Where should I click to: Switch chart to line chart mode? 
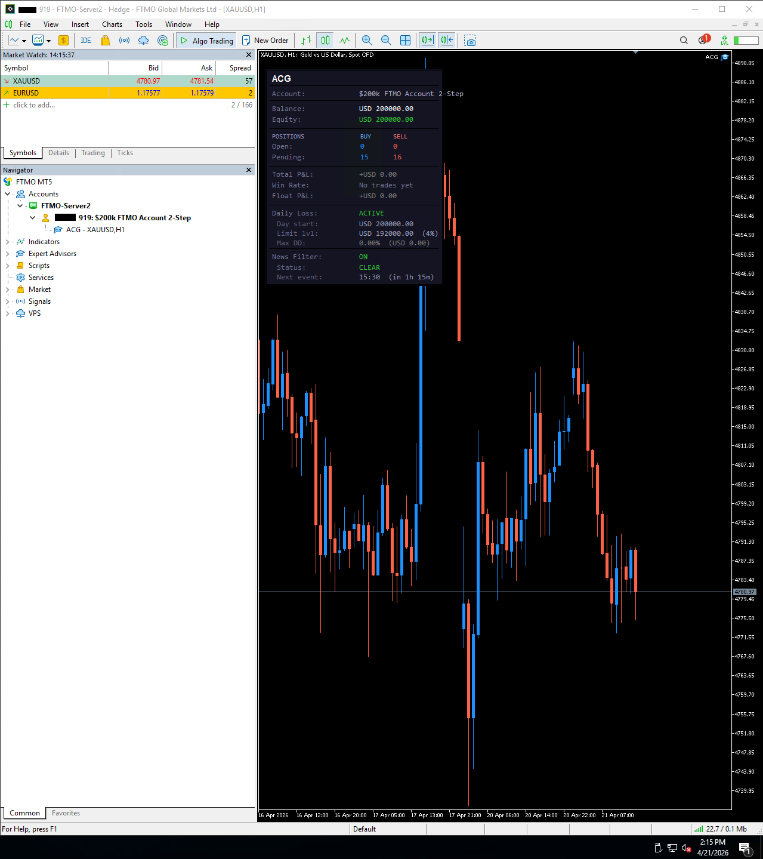(344, 41)
